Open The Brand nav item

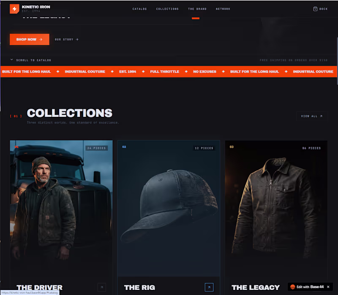click(x=197, y=9)
